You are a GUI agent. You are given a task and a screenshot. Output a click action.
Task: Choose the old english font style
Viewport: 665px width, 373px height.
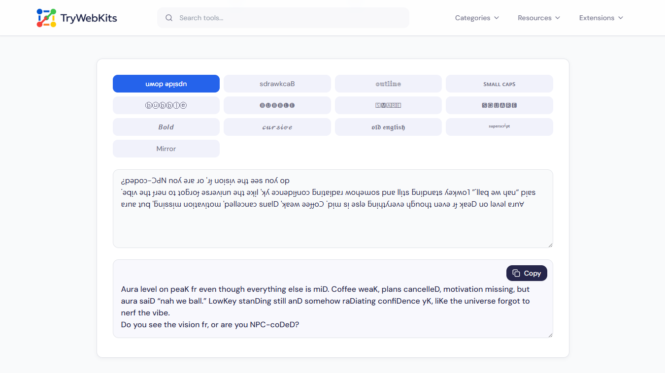388,127
